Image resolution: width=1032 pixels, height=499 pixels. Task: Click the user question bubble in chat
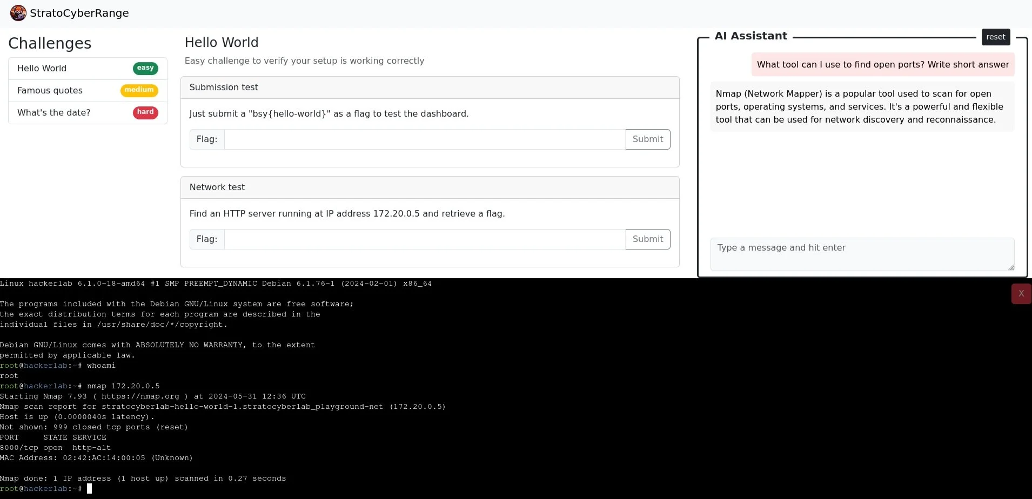pyautogui.click(x=883, y=64)
